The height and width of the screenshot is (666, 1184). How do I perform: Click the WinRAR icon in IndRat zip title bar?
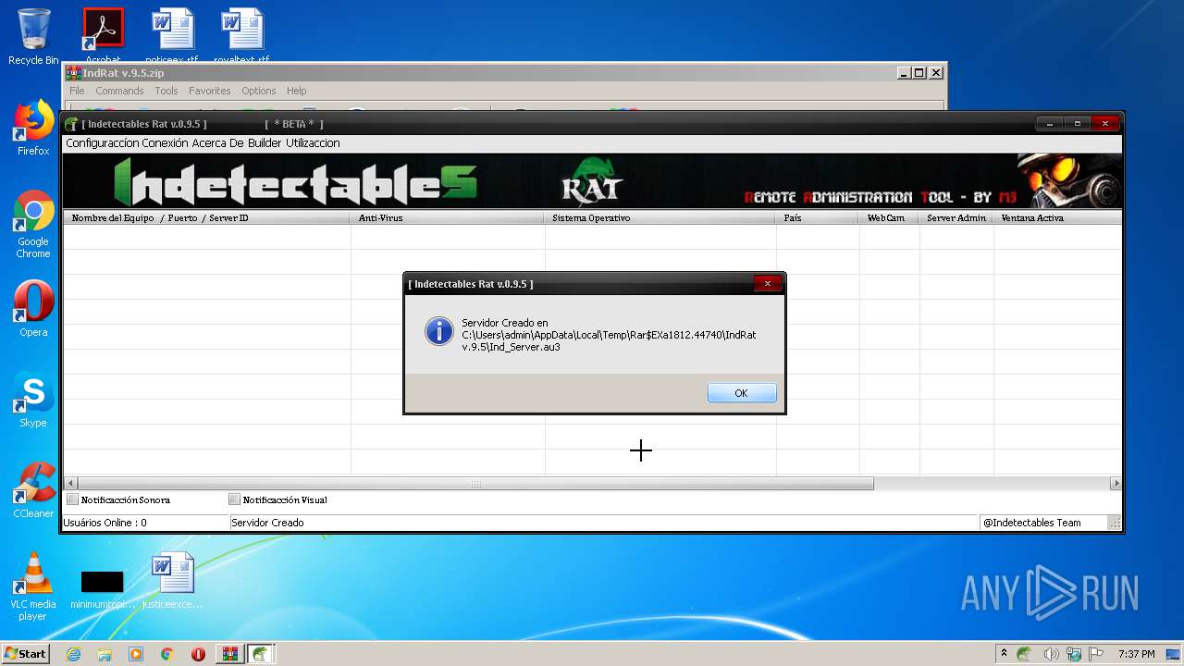[73, 73]
